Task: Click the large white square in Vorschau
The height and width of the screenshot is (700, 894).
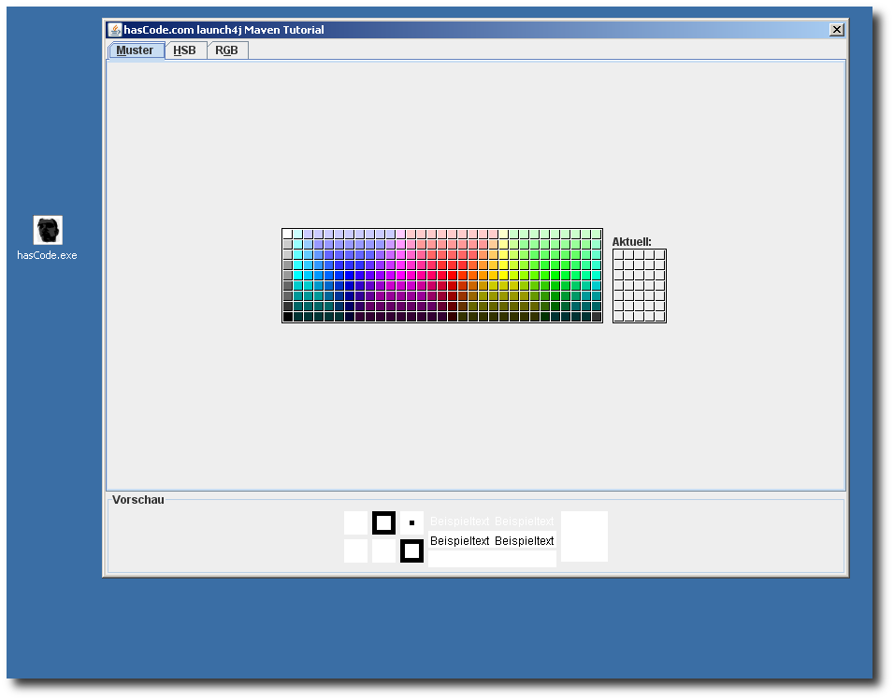Action: (x=584, y=536)
